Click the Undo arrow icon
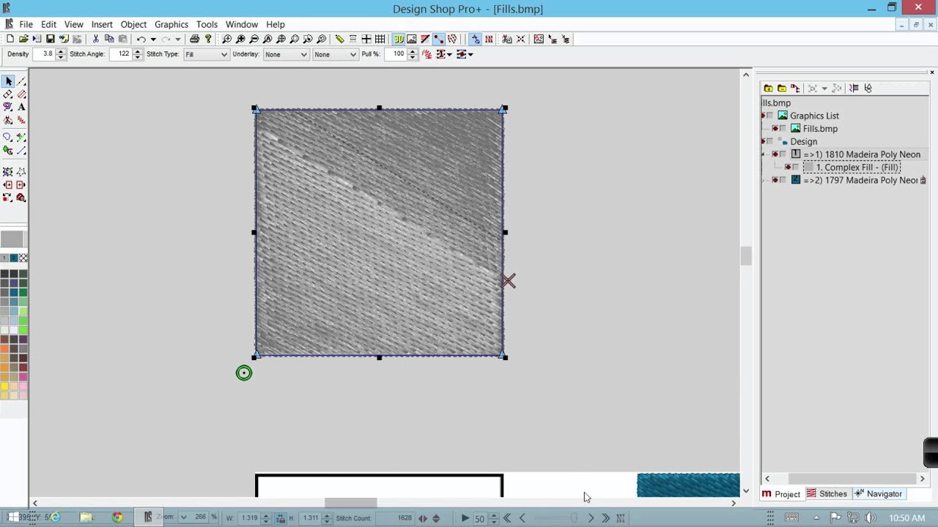This screenshot has height=527, width=938. click(141, 39)
